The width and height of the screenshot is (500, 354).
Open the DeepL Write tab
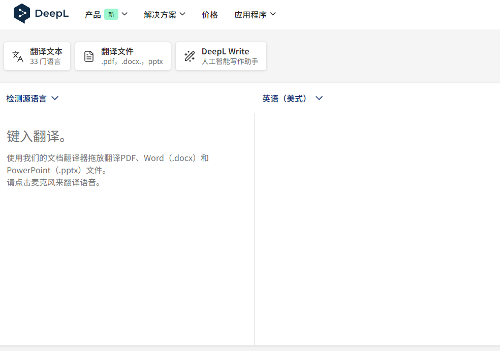click(x=221, y=56)
